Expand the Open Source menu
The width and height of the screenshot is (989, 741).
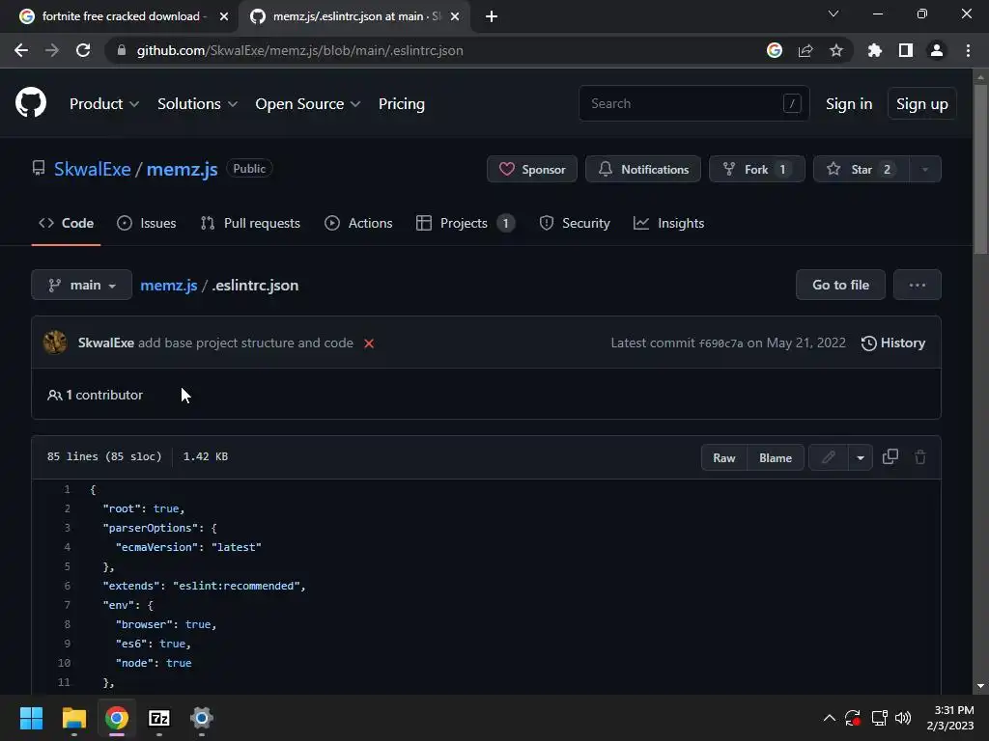pyautogui.click(x=308, y=104)
